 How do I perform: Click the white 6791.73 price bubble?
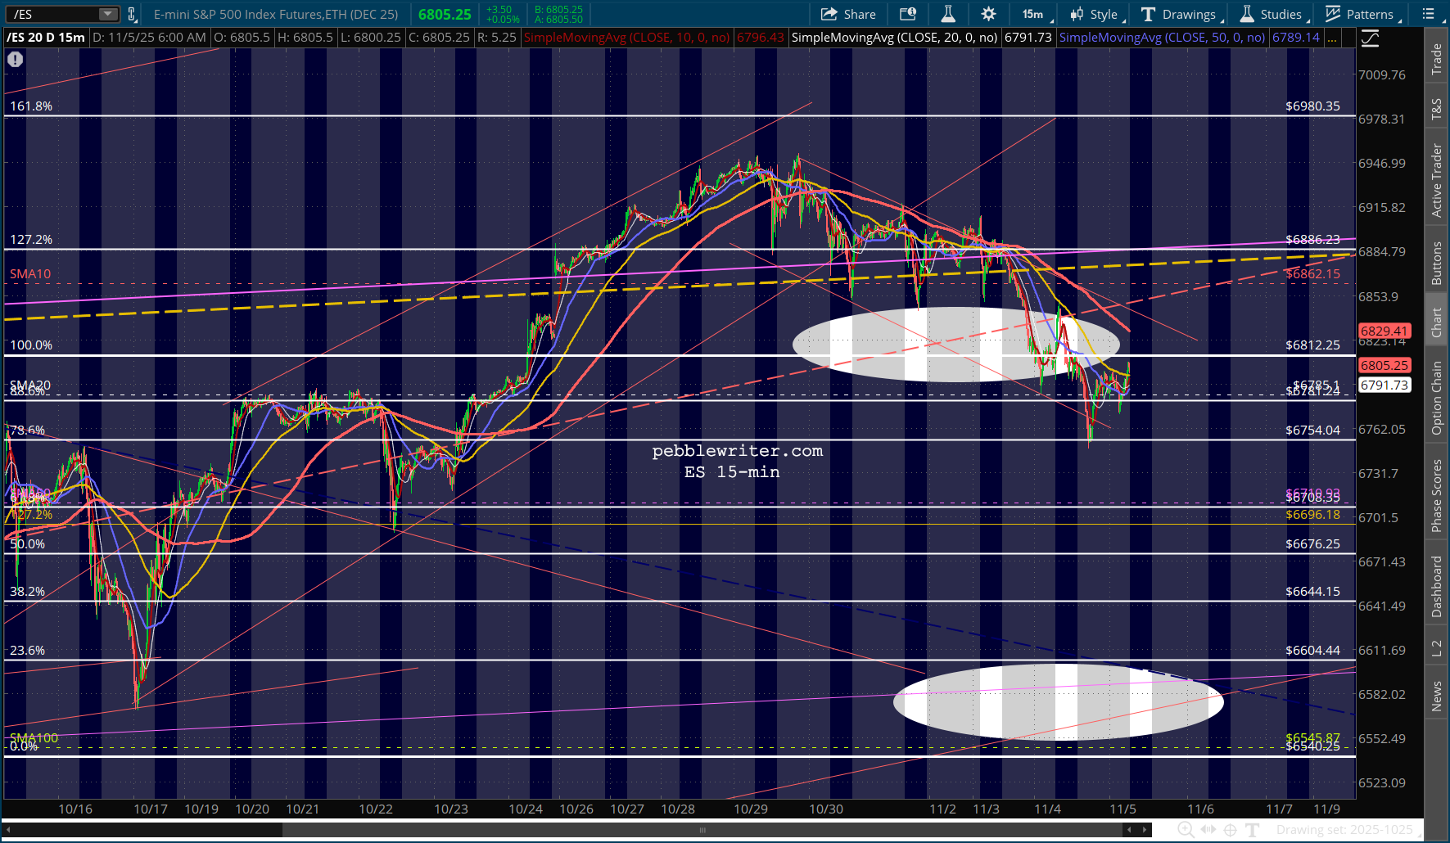[x=1385, y=385]
